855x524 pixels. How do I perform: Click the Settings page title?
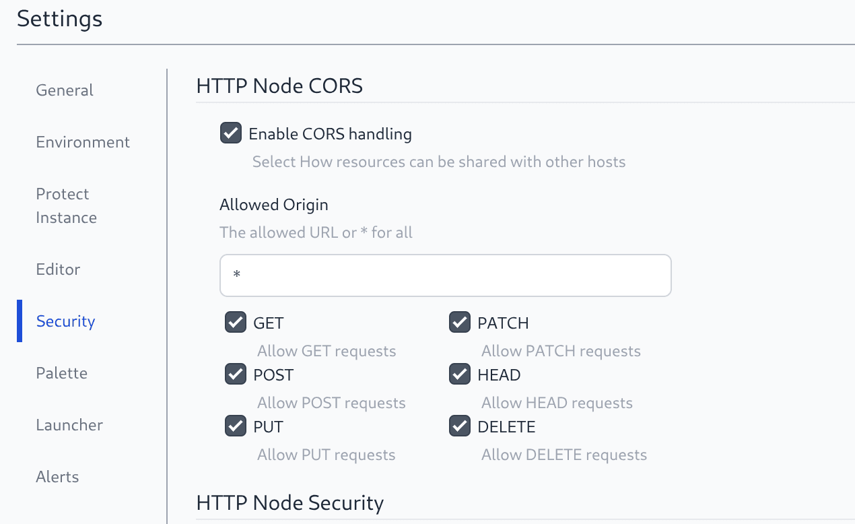pyautogui.click(x=59, y=19)
